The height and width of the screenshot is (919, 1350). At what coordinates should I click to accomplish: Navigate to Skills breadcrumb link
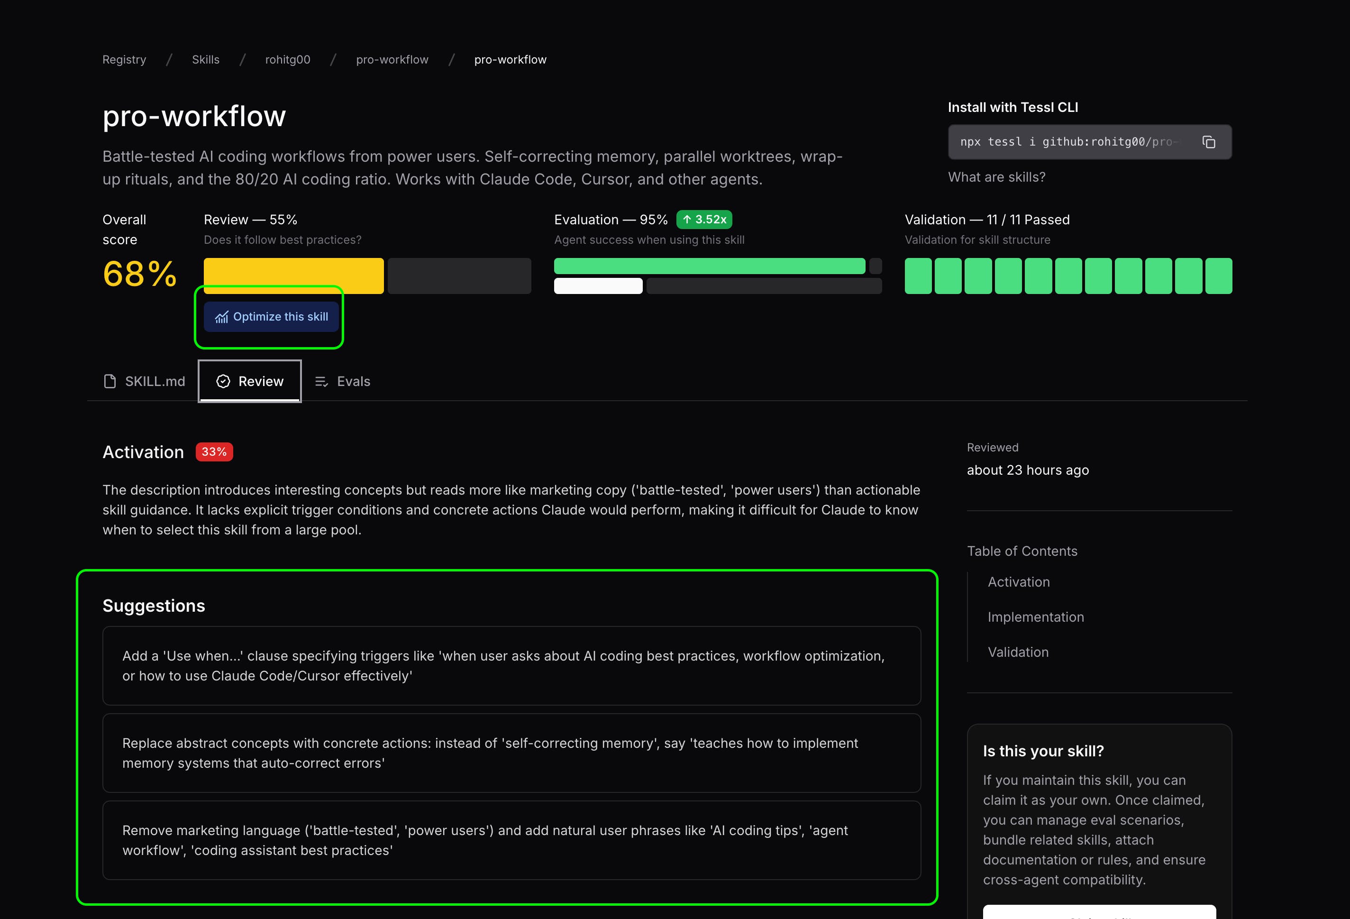[206, 59]
